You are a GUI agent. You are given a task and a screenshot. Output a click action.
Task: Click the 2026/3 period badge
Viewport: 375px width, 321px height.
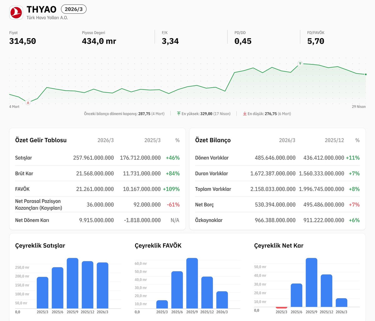click(74, 9)
